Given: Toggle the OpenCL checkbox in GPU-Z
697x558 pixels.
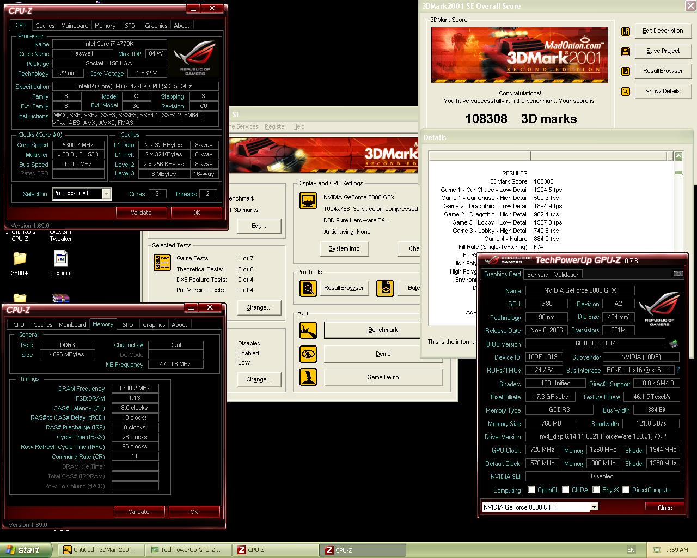Looking at the screenshot, I should coord(531,490).
